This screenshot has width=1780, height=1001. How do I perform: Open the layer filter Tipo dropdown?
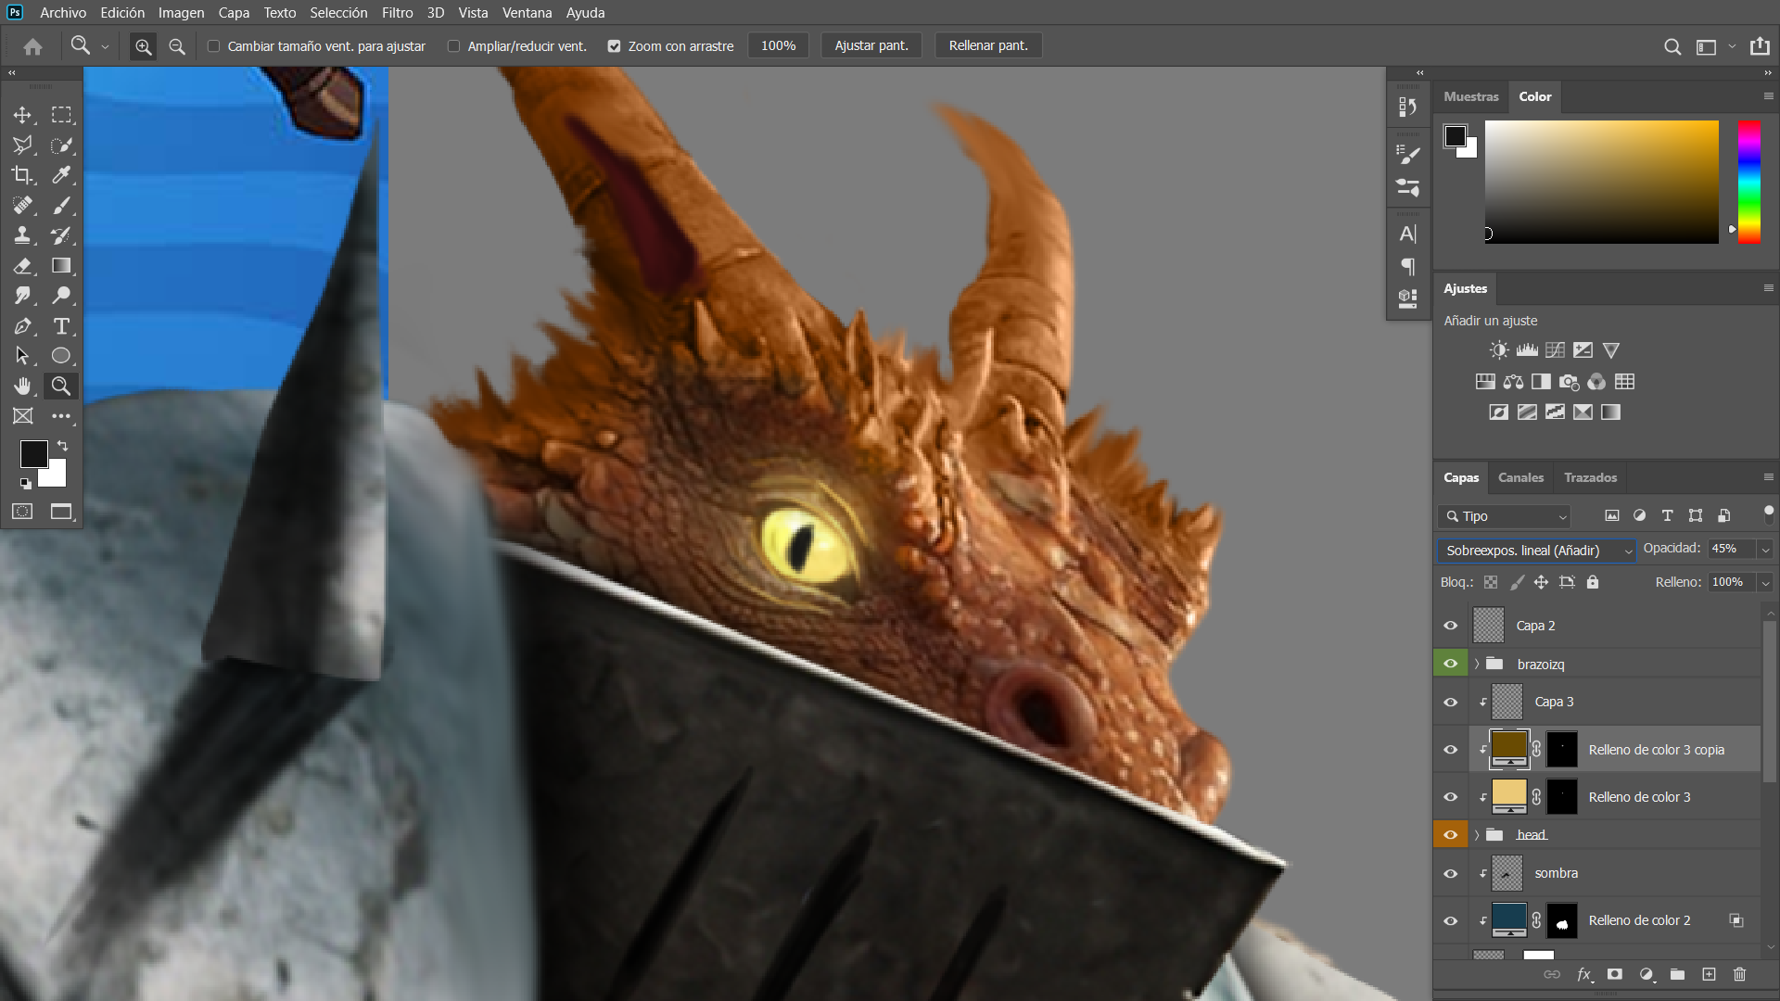click(1505, 516)
